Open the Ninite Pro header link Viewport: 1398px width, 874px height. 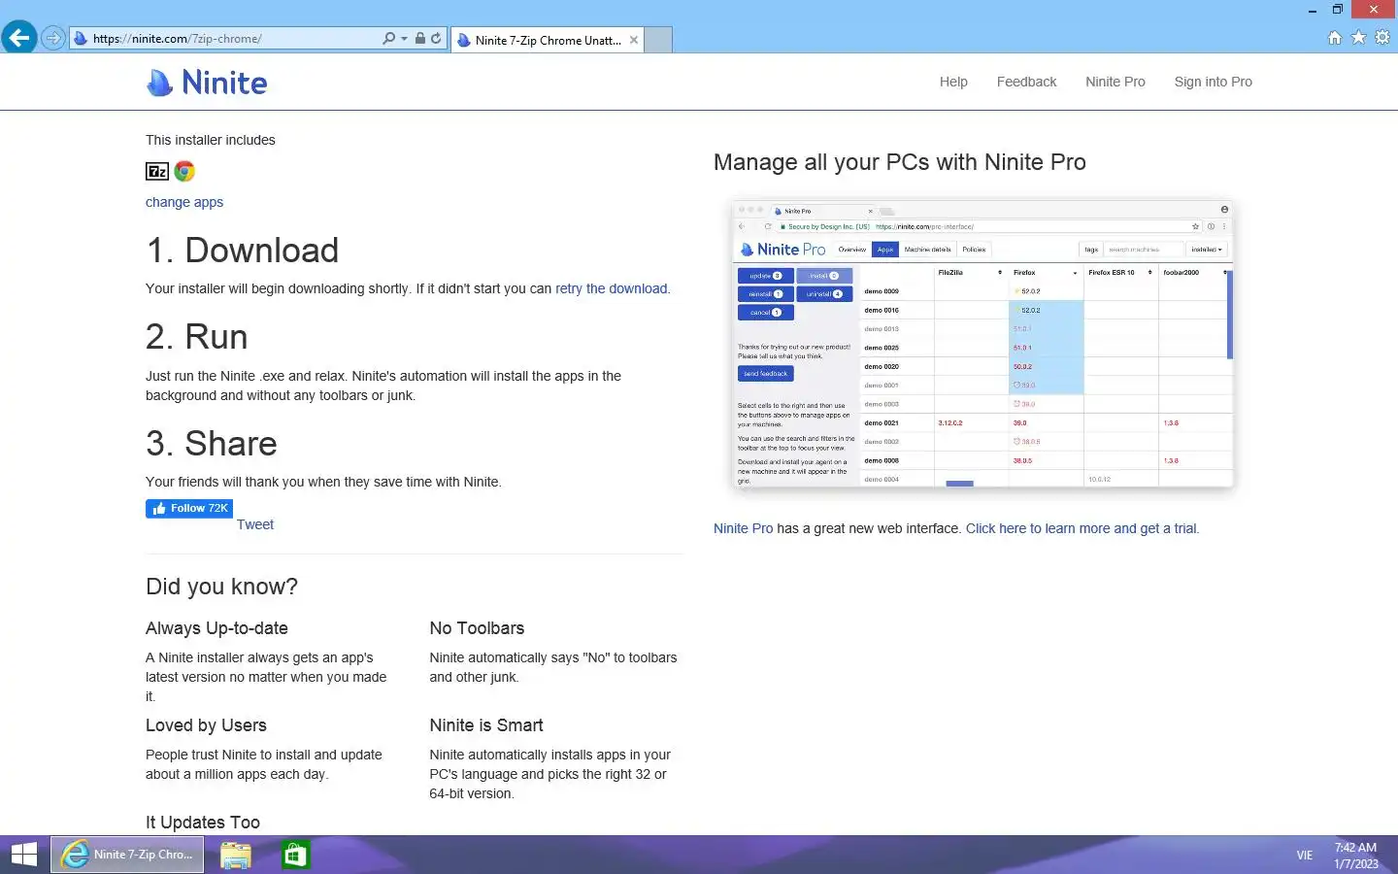tap(1115, 82)
